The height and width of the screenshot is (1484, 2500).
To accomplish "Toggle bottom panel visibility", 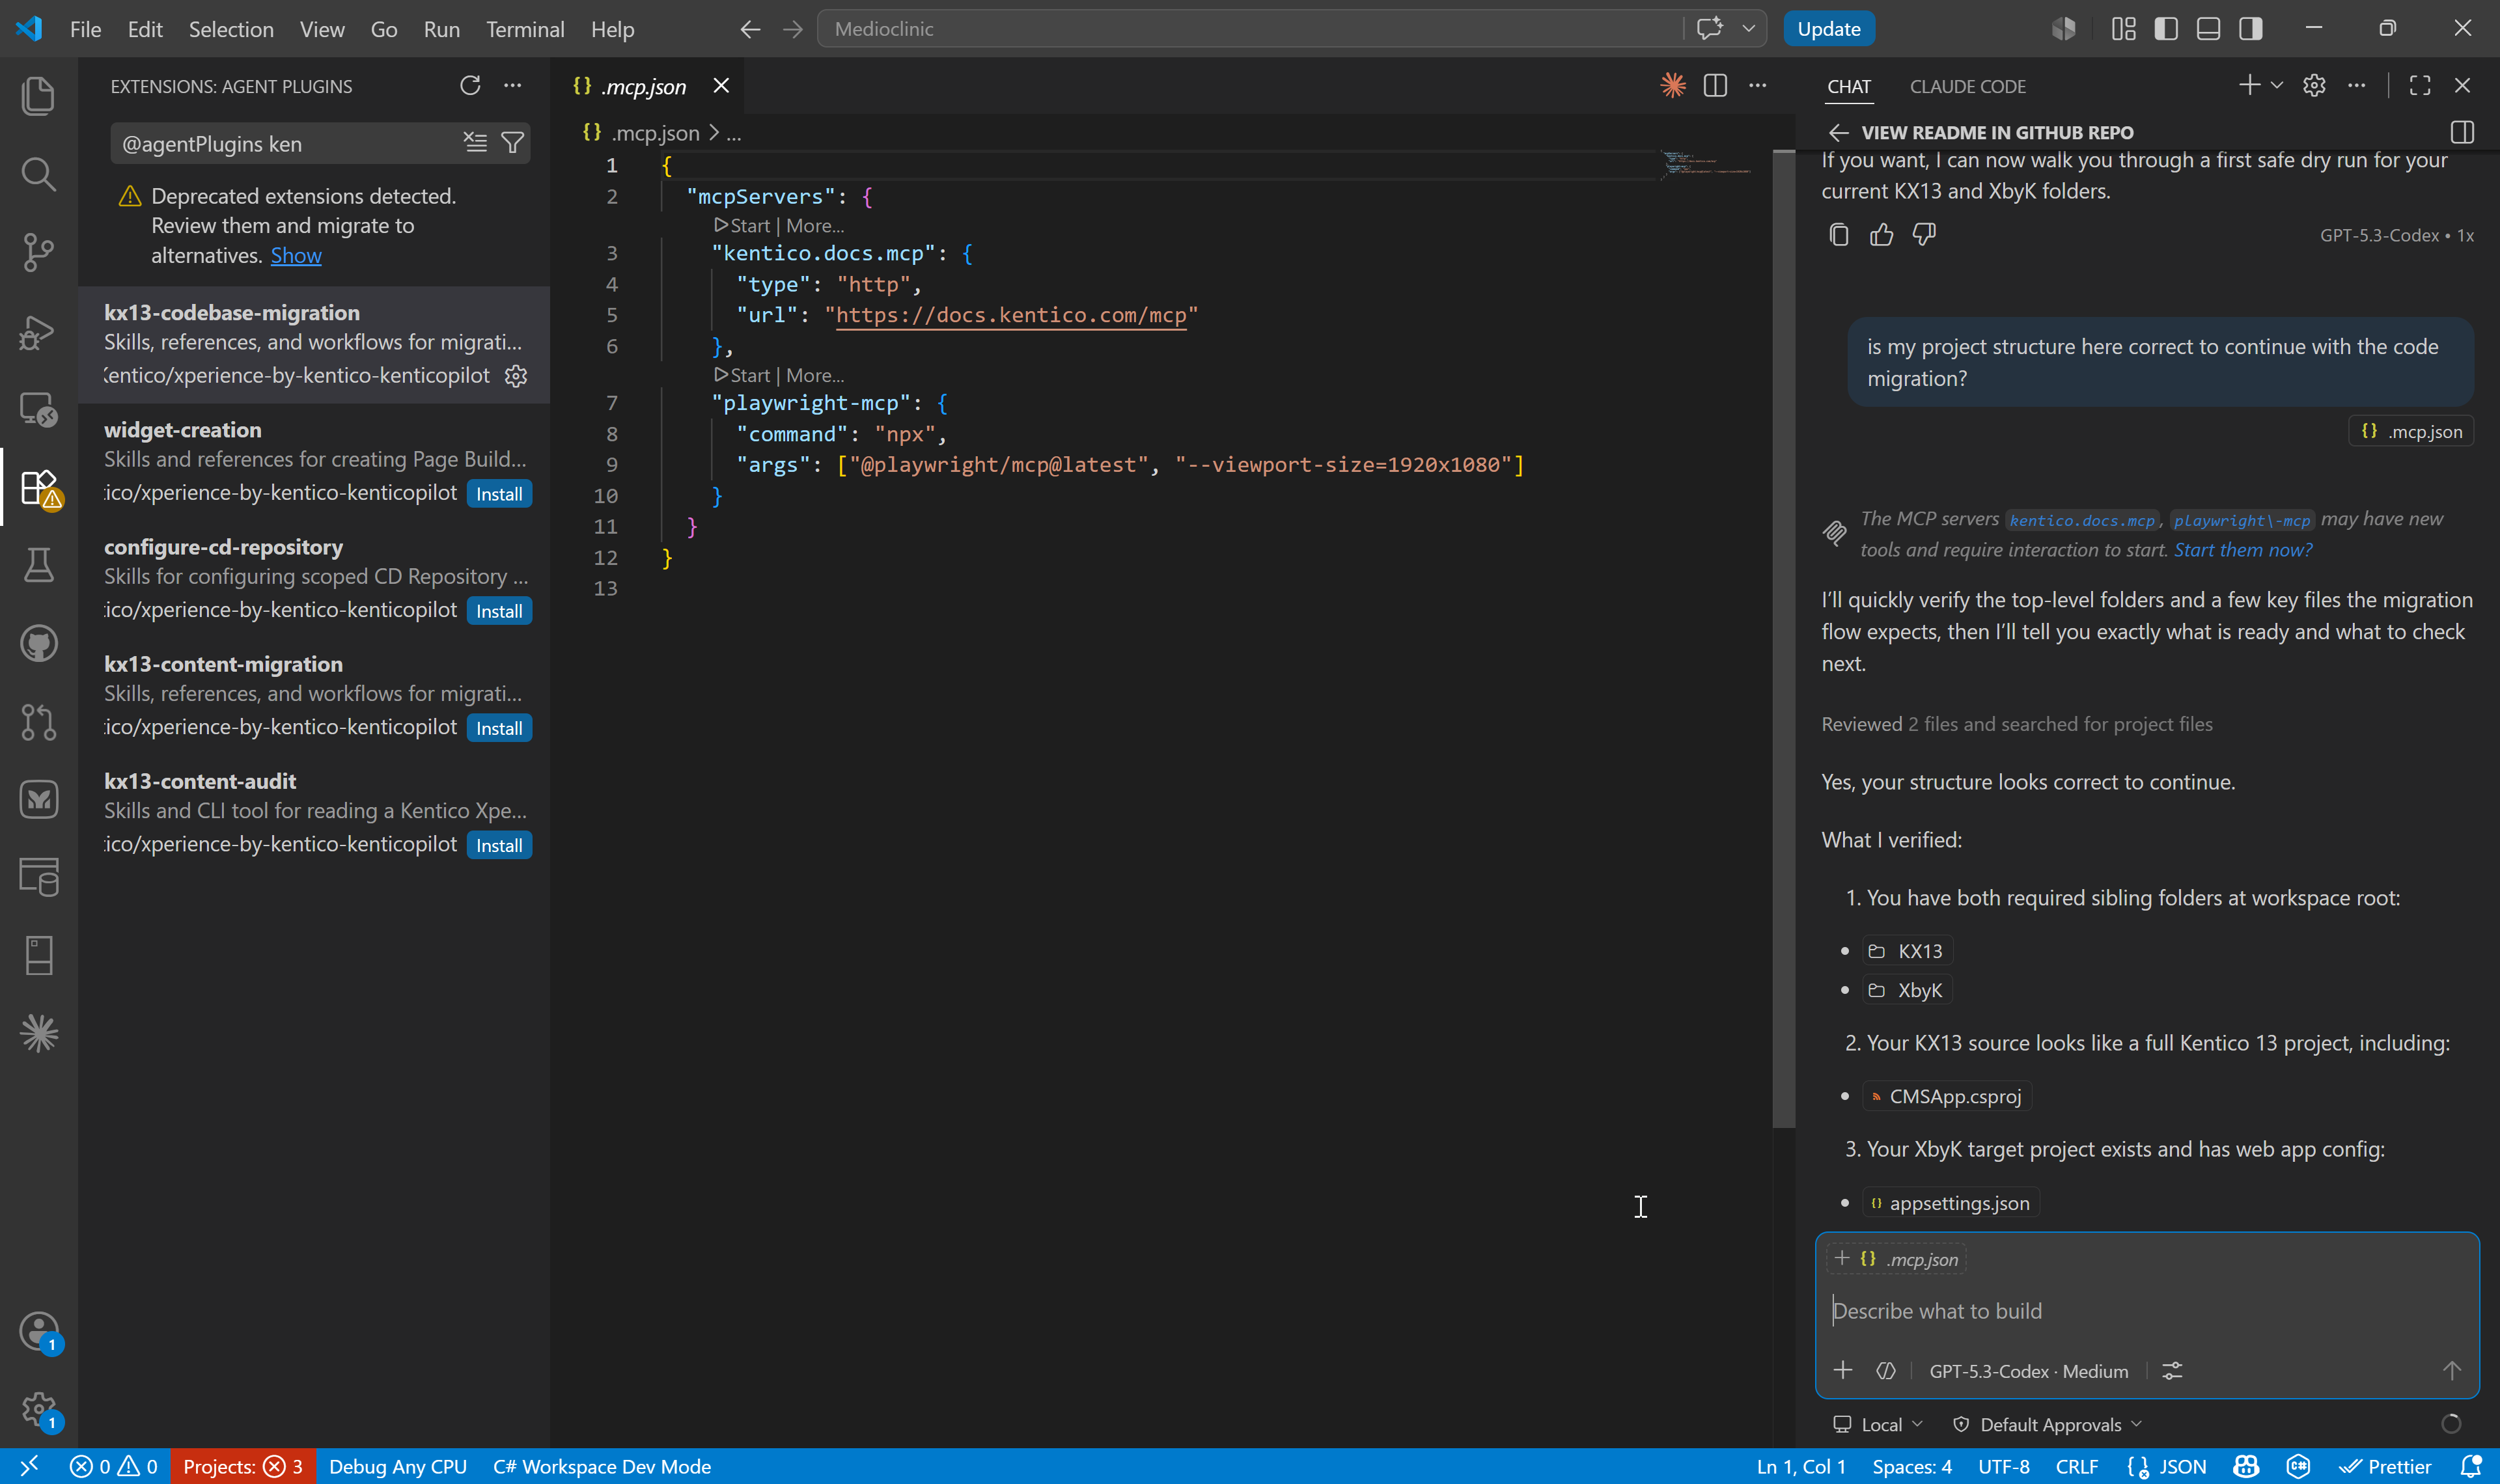I will [x=2208, y=29].
